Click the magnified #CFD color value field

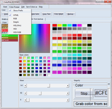tap(101, 93)
